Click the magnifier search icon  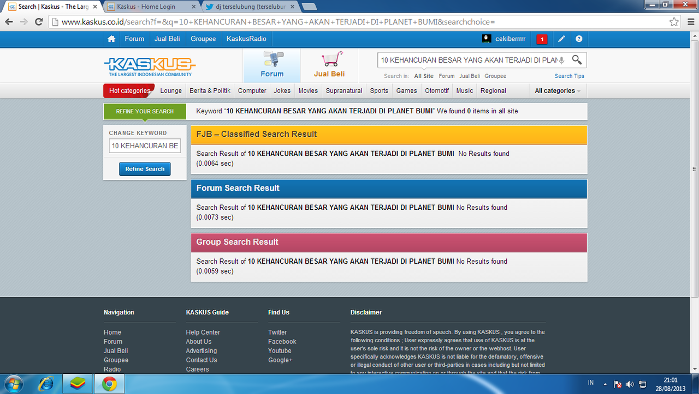point(577,60)
